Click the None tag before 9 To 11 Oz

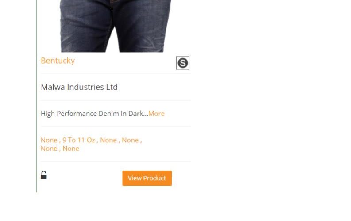tap(49, 140)
